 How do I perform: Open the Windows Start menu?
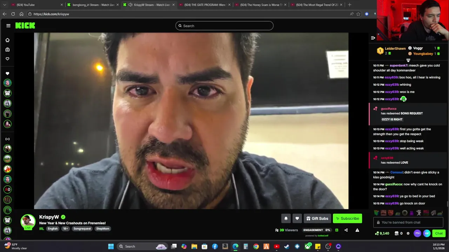[x=111, y=246]
